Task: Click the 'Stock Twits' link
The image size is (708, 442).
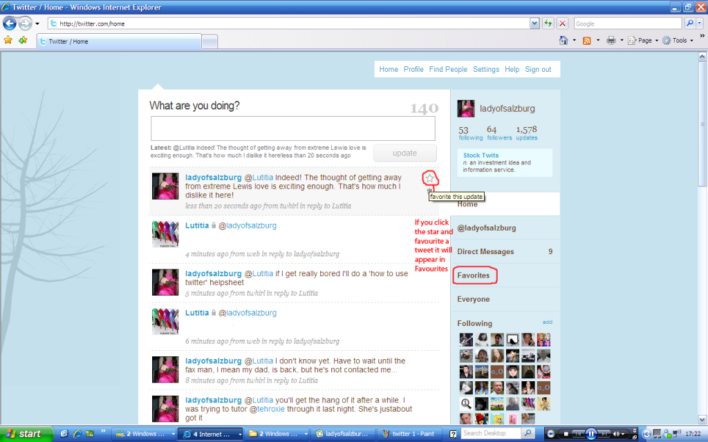Action: (481, 155)
